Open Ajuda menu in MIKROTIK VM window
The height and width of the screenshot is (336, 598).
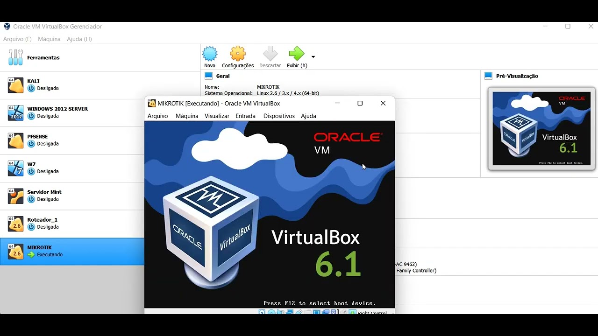coord(308,116)
